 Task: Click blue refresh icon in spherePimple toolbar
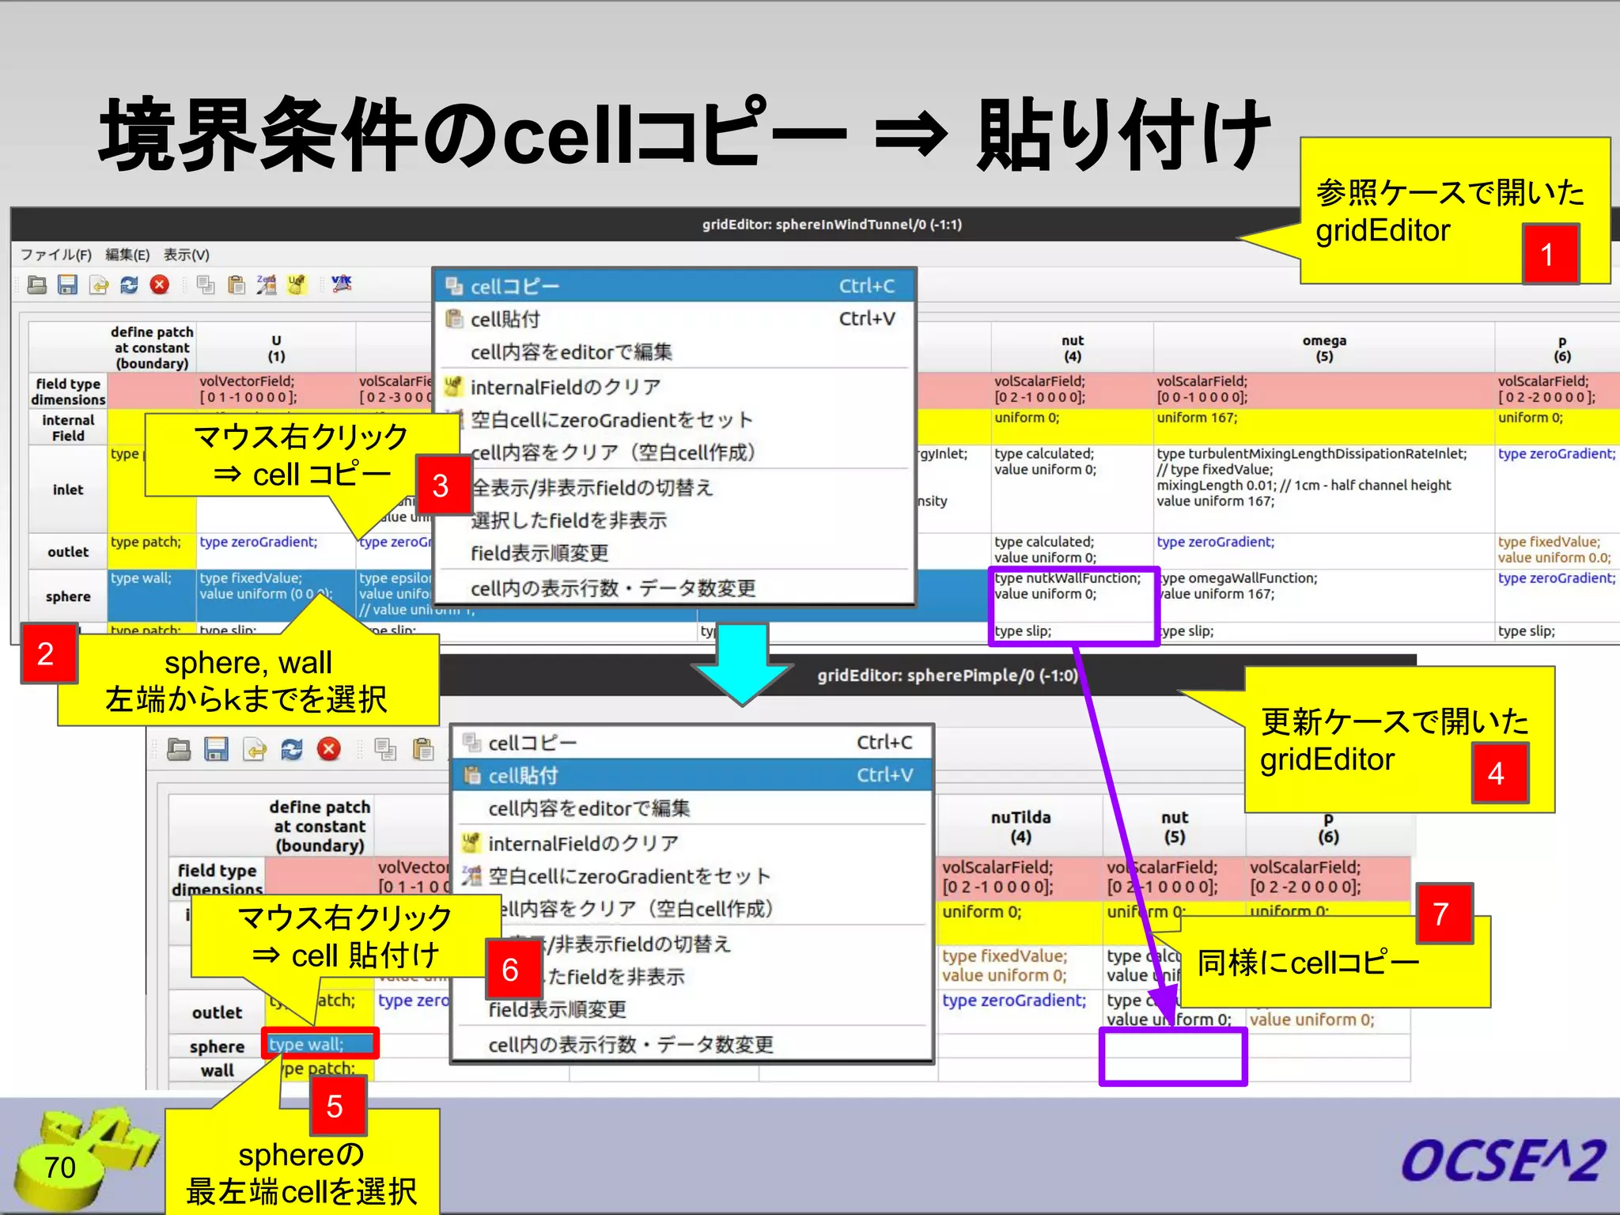(292, 749)
